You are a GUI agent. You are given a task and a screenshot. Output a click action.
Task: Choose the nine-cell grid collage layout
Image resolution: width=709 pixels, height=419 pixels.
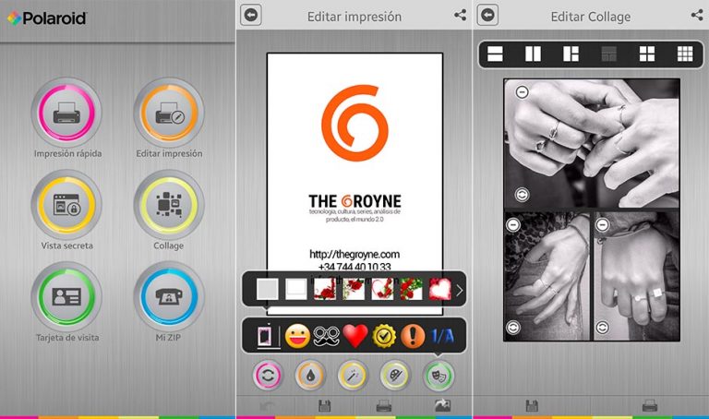pyautogui.click(x=684, y=54)
